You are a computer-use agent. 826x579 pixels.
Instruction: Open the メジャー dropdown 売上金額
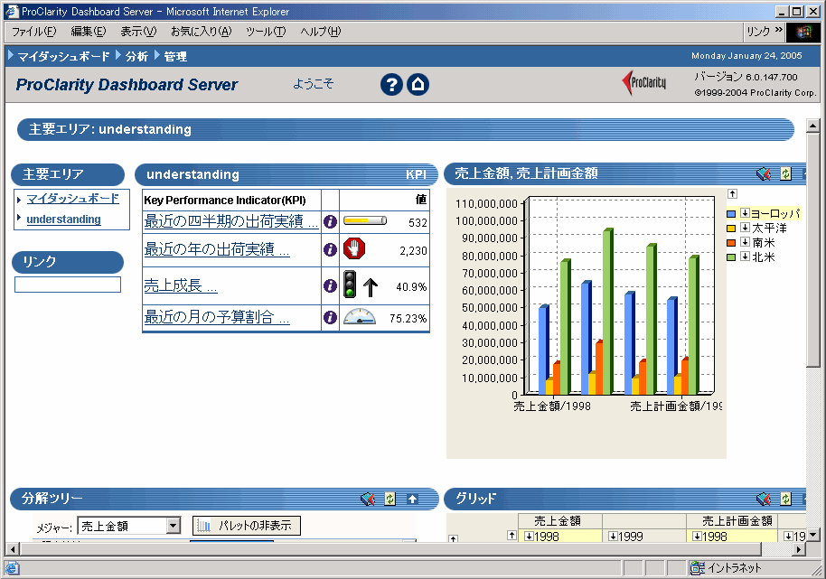[x=129, y=526]
